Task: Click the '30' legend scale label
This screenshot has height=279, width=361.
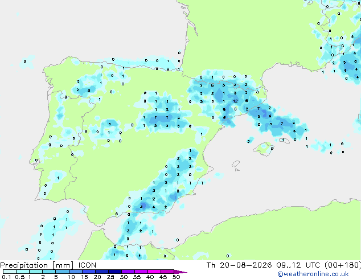Action: pyautogui.click(x=124, y=277)
